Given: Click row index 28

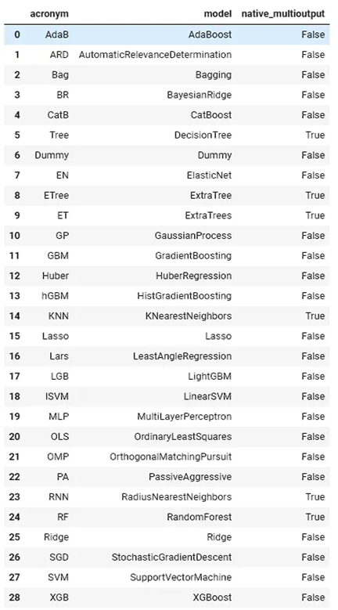Looking at the screenshot, I should tap(14, 597).
